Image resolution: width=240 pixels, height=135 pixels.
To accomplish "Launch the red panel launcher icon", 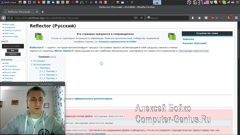I will pos(39,2).
